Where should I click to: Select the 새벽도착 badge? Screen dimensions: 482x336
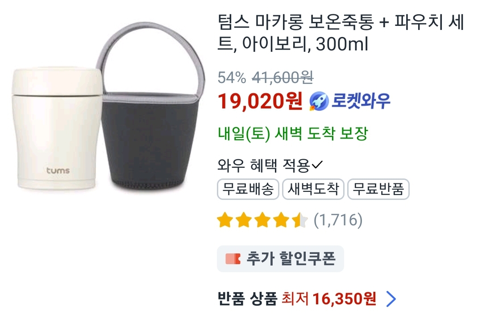313,189
